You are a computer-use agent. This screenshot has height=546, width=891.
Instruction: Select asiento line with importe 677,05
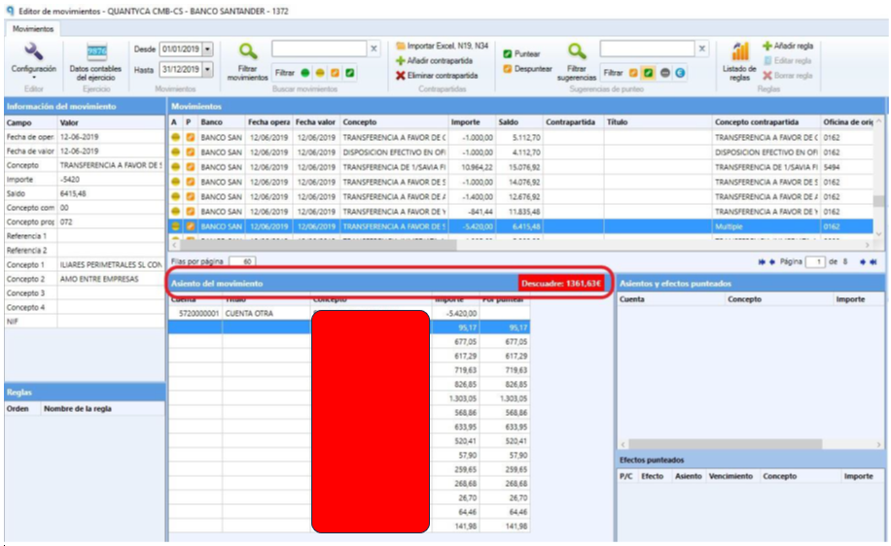coord(349,342)
